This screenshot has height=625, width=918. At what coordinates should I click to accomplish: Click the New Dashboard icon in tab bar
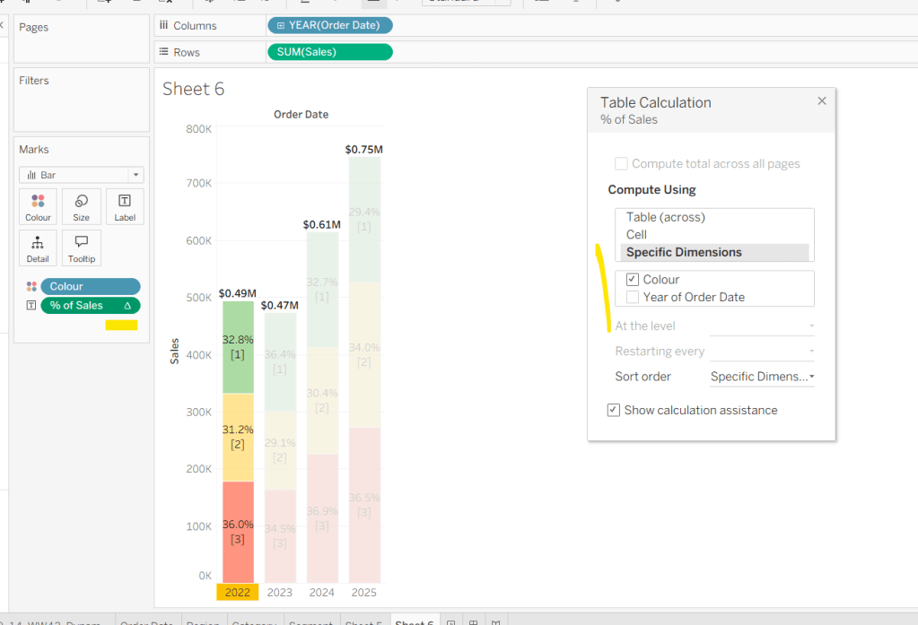tap(473, 621)
